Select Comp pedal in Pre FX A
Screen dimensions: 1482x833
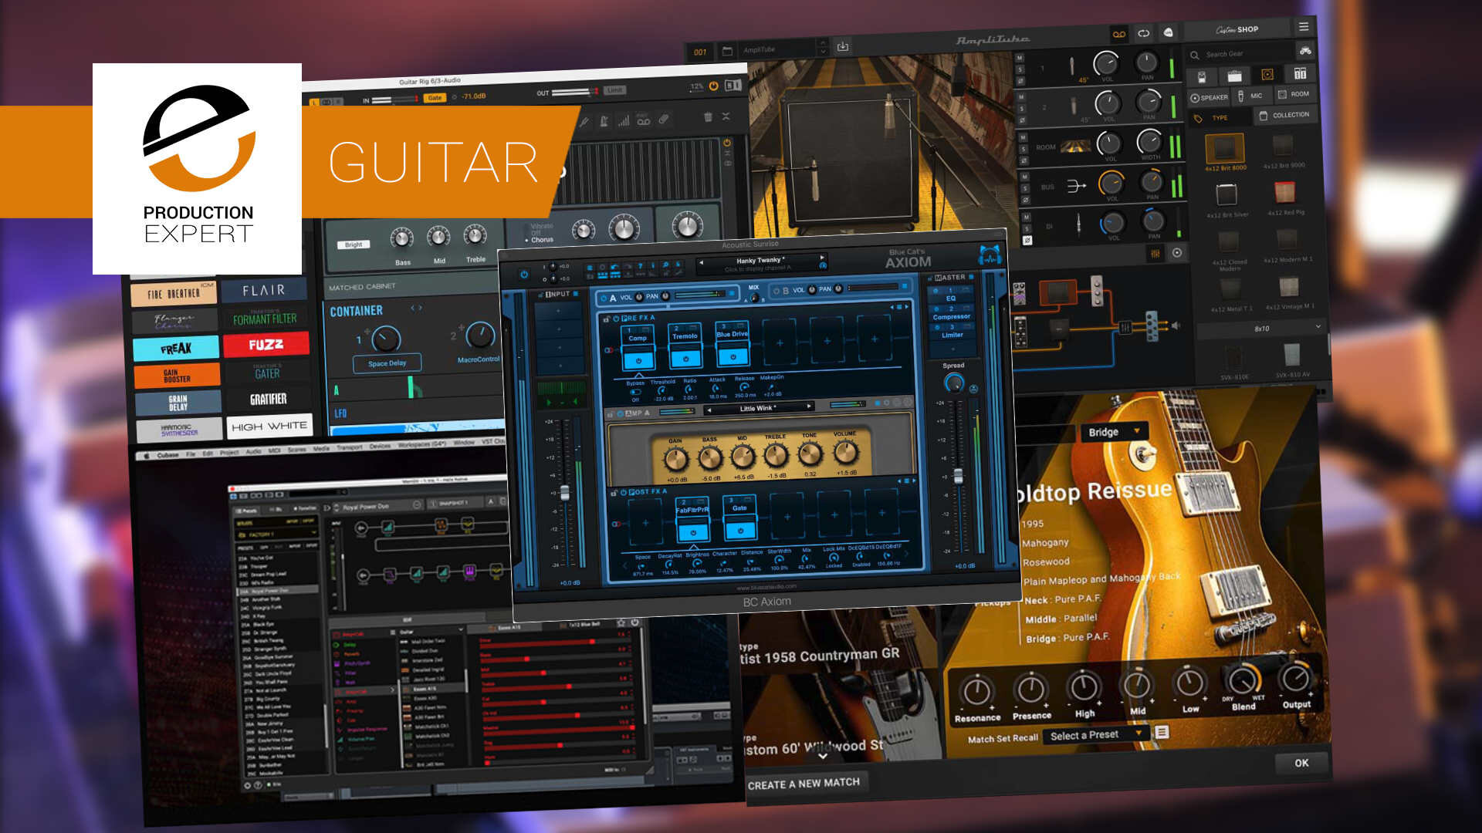pyautogui.click(x=638, y=346)
